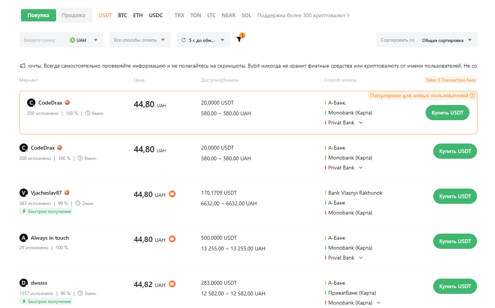The image size is (495, 308).
Task: Click the Популярное для новых пользователей label
Action: coord(419,95)
